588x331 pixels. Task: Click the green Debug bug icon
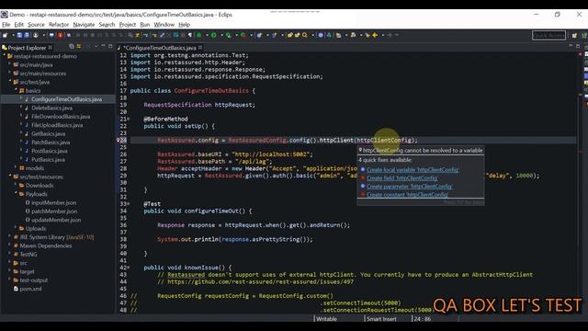[198, 35]
